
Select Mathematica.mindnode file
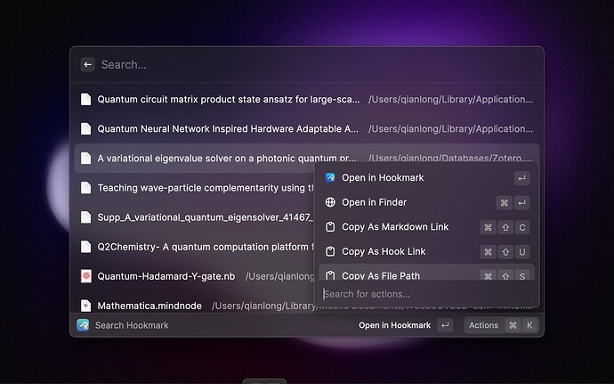[x=195, y=306]
